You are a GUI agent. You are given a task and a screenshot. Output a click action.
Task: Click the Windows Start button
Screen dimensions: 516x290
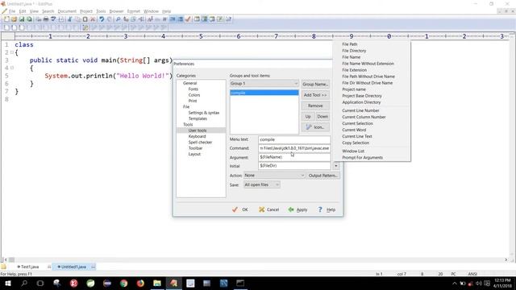8,283
